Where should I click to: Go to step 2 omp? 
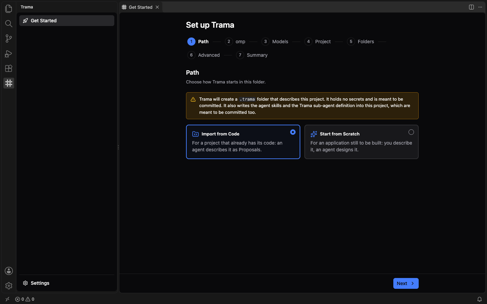(235, 42)
